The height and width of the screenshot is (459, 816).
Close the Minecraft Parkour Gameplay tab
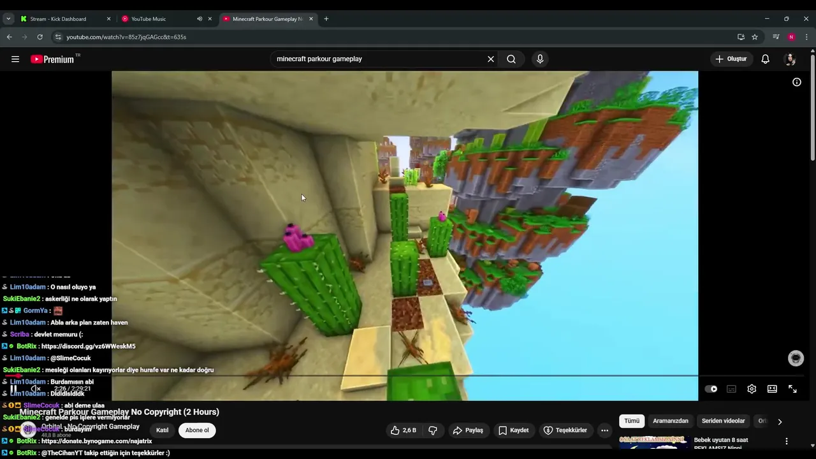311,19
